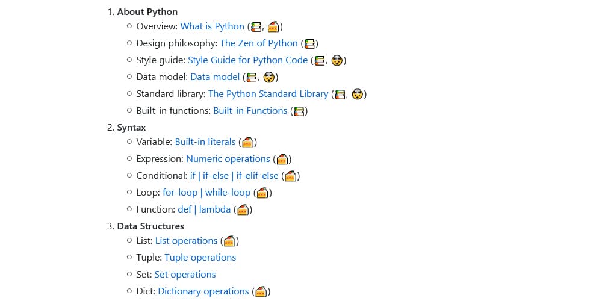
Task: Click books emoji in the Overview row
Action: tap(256, 27)
